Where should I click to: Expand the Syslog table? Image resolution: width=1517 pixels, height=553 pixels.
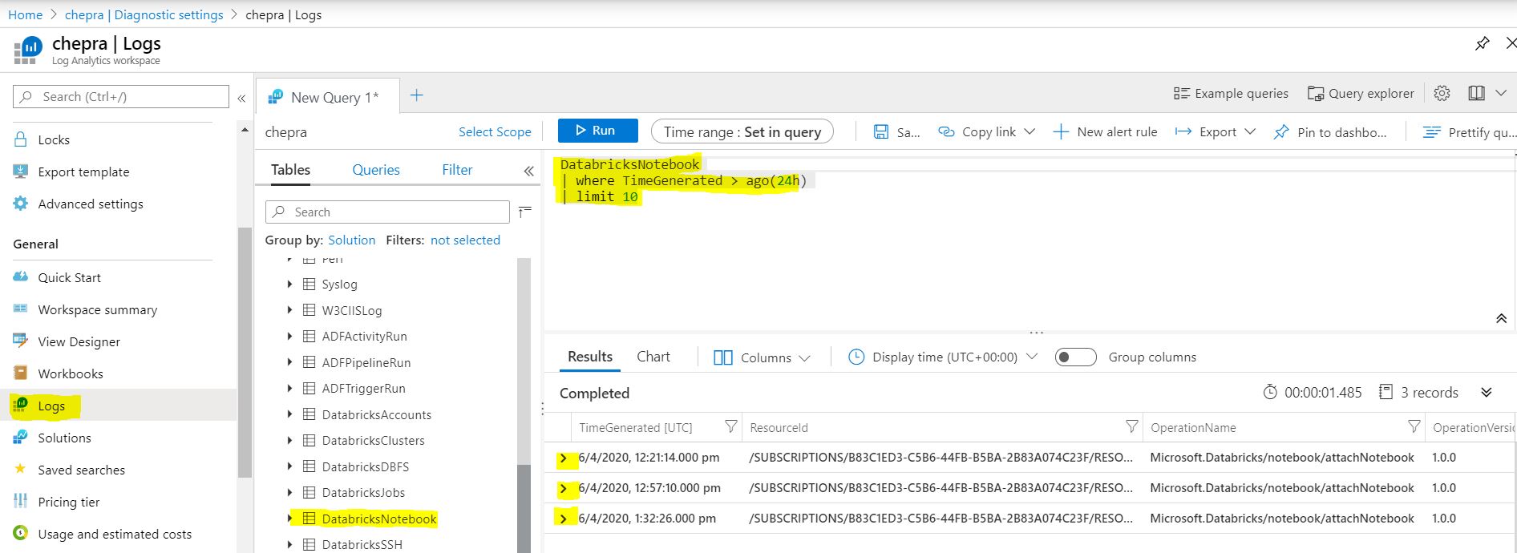(289, 284)
